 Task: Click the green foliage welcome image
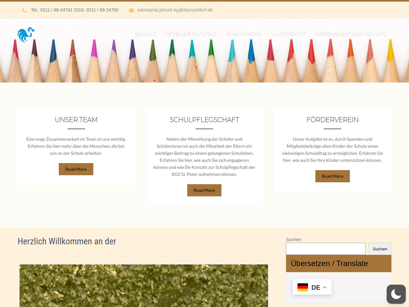tap(144, 285)
